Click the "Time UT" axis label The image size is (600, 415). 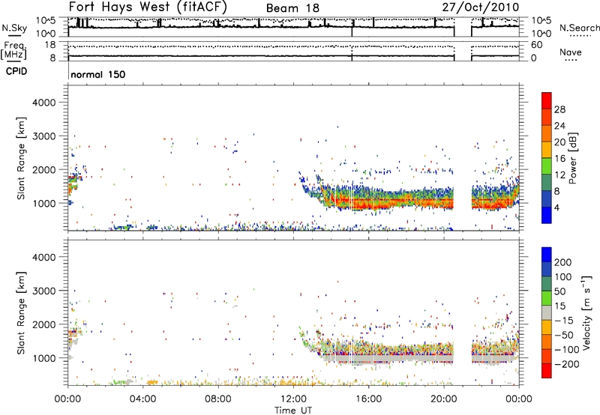[293, 411]
